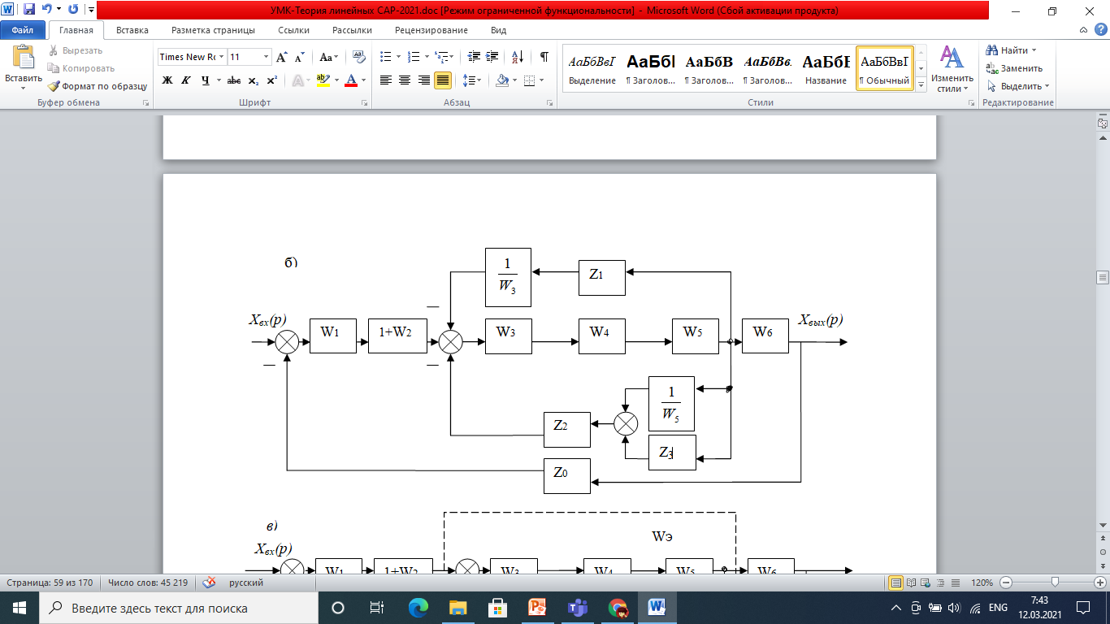Click Find (Найти)
The image size is (1110, 624).
tap(1012, 50)
